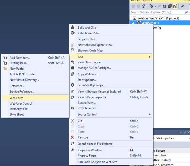
Task: Click the Set as StartUp Project gear icon
Action: pyautogui.click(x=73, y=85)
